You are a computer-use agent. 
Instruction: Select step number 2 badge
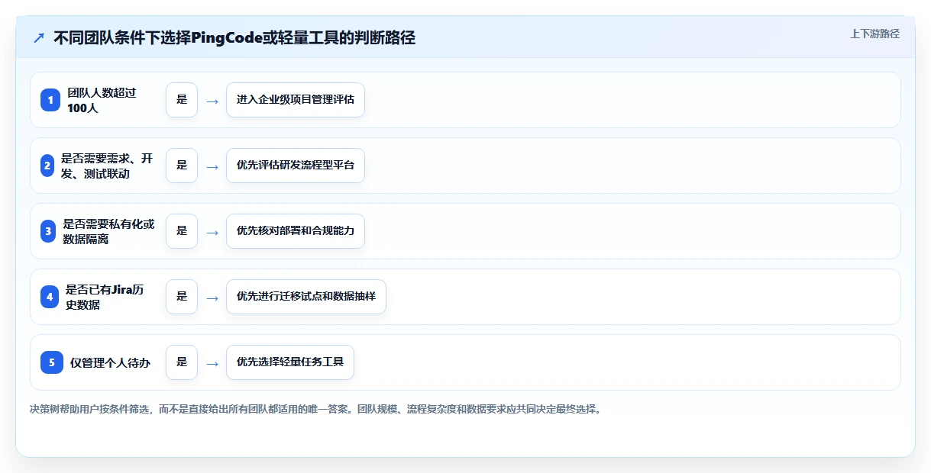pyautogui.click(x=47, y=166)
